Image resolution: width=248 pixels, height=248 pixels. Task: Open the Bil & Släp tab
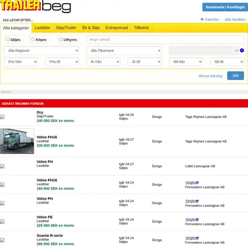(91, 28)
